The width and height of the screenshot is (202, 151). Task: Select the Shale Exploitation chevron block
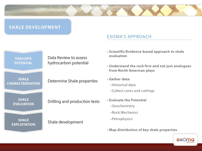click(x=23, y=122)
